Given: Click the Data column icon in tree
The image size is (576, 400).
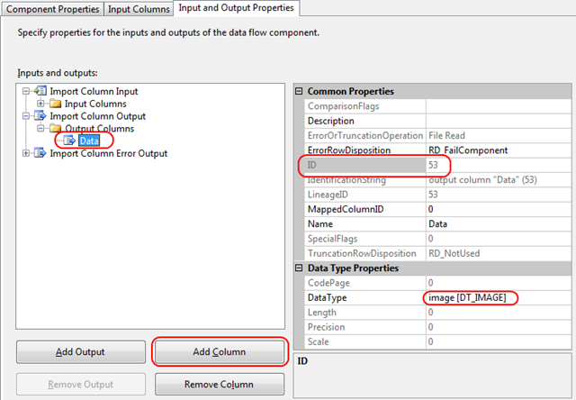Looking at the screenshot, I should click(x=69, y=141).
